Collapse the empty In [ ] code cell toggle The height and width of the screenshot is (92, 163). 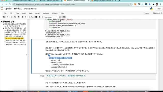pos(45,76)
